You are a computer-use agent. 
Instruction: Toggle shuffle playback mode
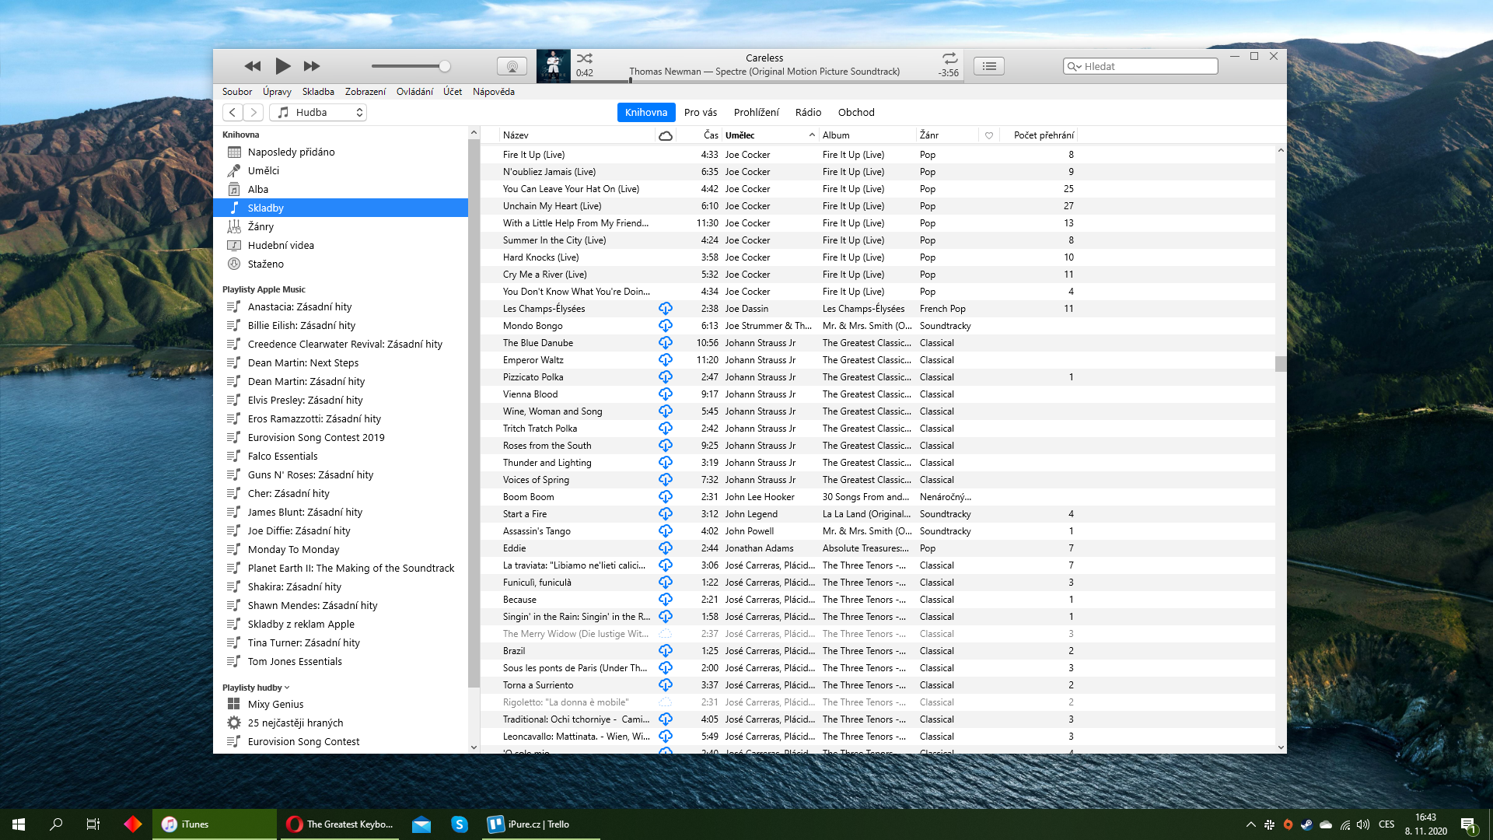pyautogui.click(x=585, y=58)
